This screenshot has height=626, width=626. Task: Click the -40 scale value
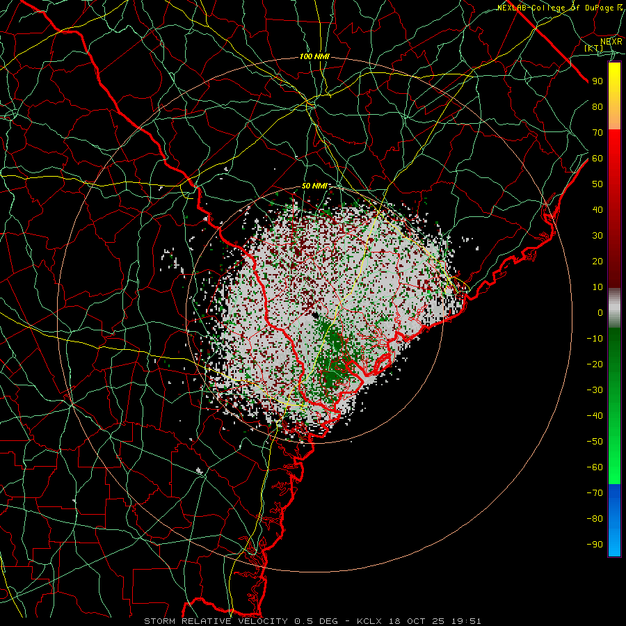pos(595,416)
